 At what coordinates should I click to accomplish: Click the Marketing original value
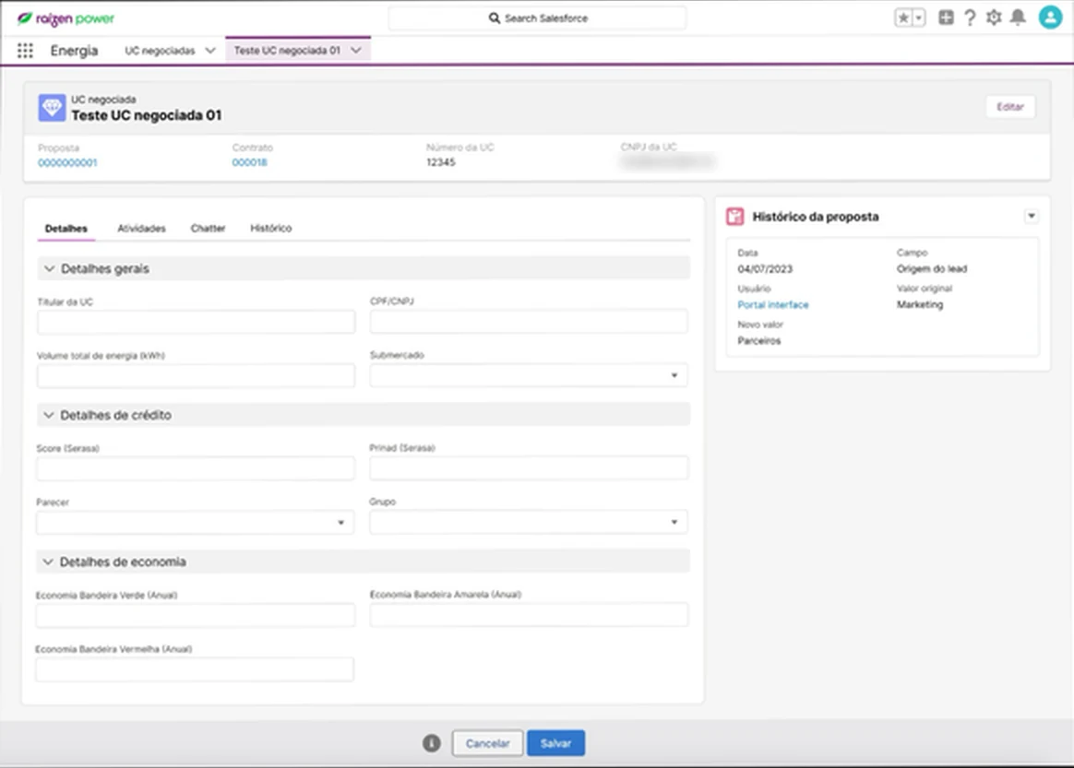(920, 304)
